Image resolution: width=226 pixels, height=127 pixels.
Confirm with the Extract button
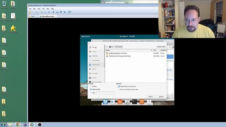point(161,97)
